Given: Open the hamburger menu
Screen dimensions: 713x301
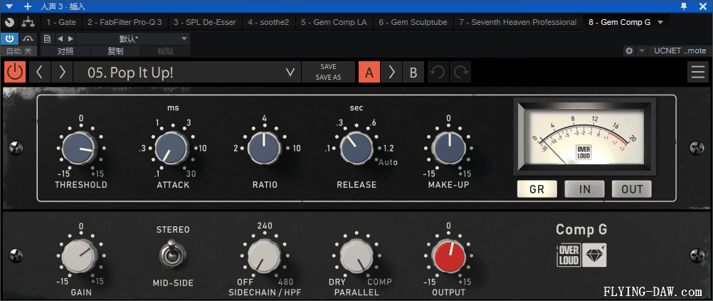Looking at the screenshot, I should tap(697, 72).
